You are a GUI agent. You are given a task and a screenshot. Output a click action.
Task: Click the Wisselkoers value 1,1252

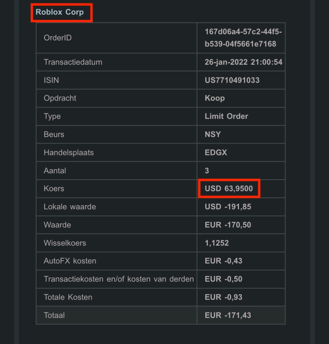217,243
